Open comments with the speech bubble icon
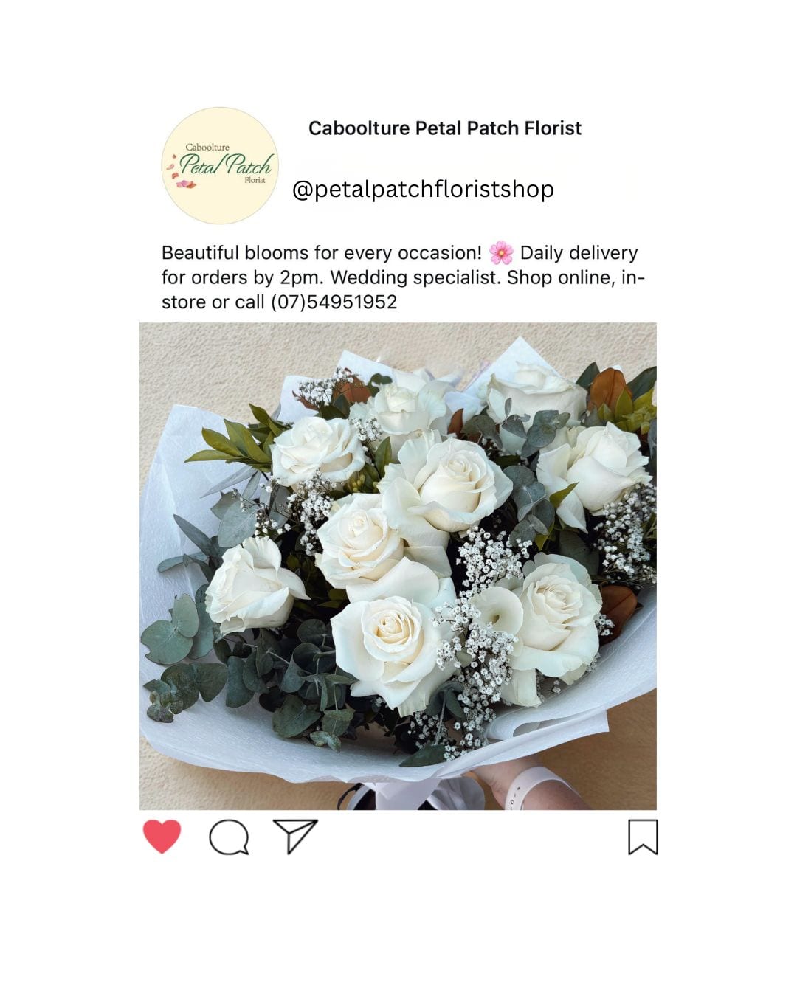 tap(229, 837)
